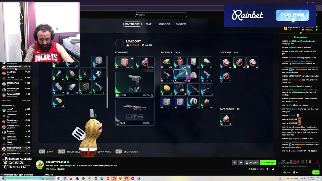Click Play Now on Rainbet banner

point(292,15)
